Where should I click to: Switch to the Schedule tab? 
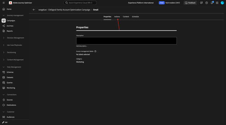tap(135, 17)
